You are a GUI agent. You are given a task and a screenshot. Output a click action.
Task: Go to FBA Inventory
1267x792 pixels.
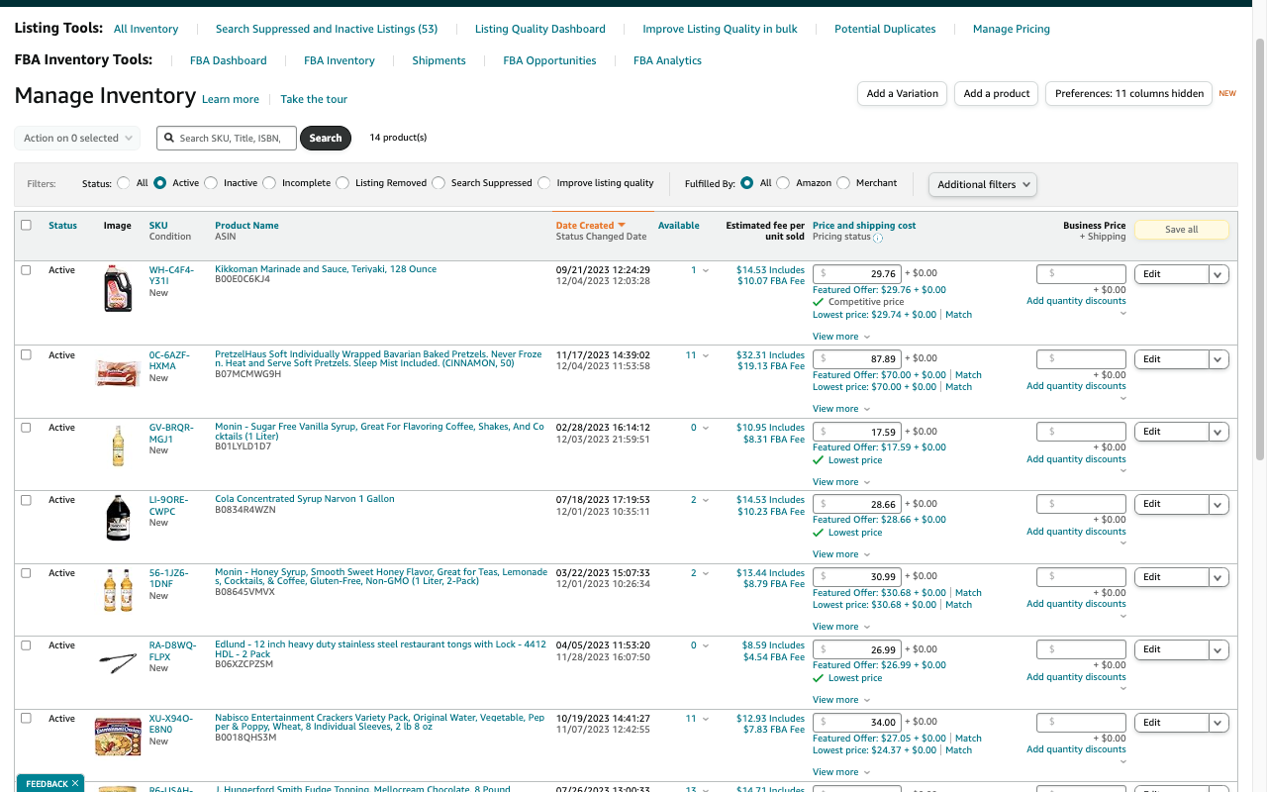pos(340,60)
